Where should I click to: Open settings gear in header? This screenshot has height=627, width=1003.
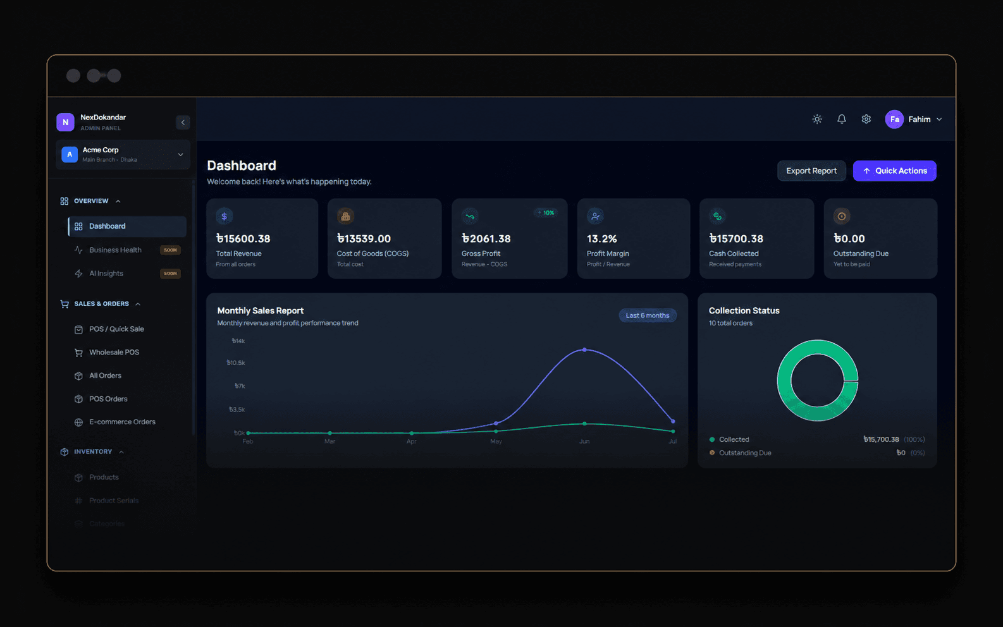click(866, 119)
